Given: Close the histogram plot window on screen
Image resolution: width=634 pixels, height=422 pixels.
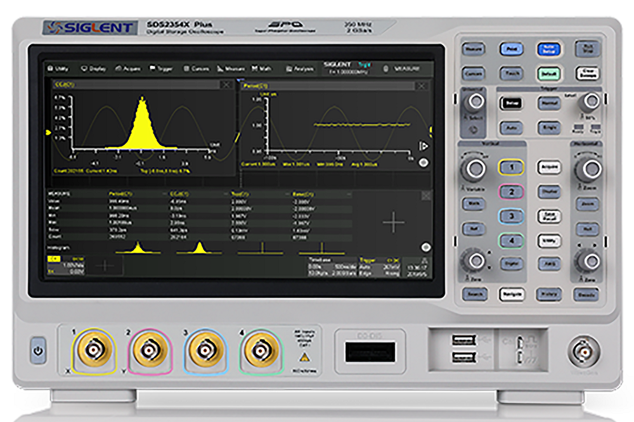Looking at the screenshot, I should [226, 84].
